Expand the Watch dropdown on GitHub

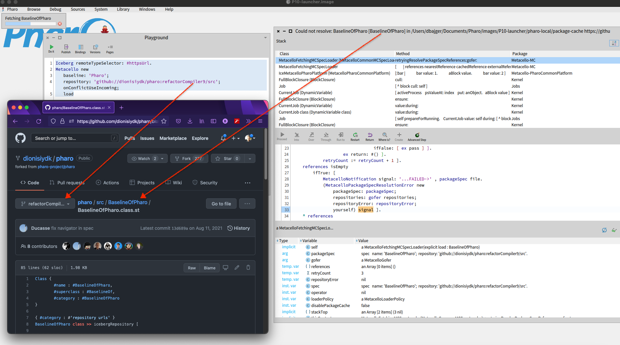[x=162, y=158]
